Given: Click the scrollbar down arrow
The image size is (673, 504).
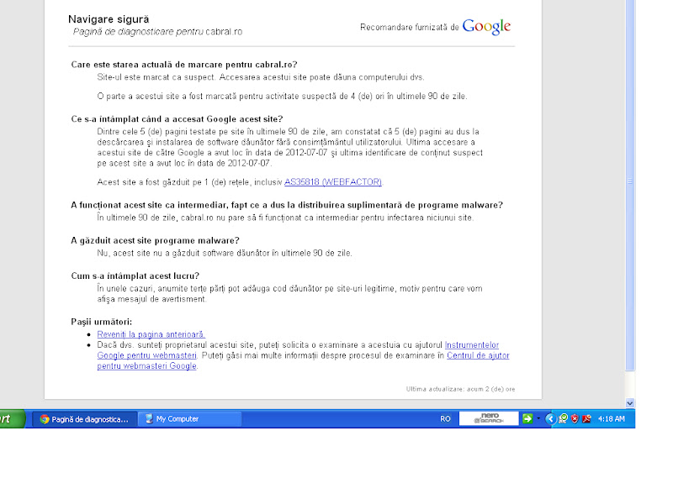Looking at the screenshot, I should tap(629, 403).
